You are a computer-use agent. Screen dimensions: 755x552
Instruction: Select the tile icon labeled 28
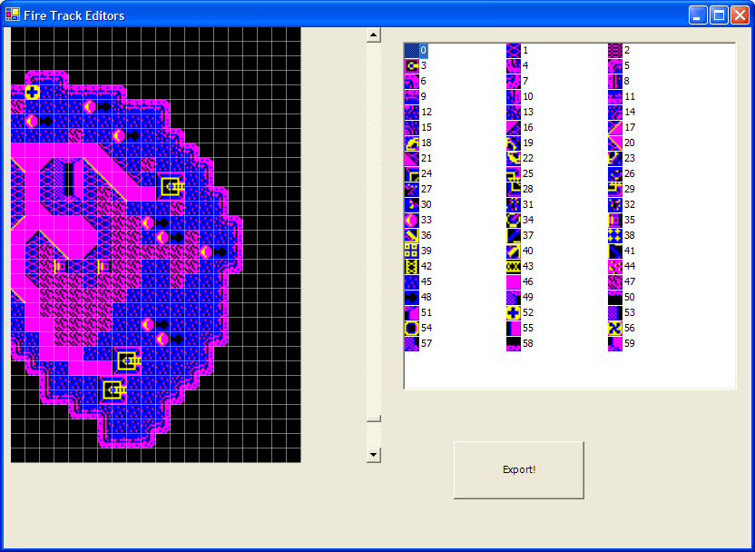click(514, 189)
